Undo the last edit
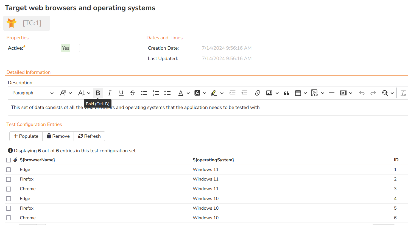The height and width of the screenshot is (225, 408). point(362,93)
